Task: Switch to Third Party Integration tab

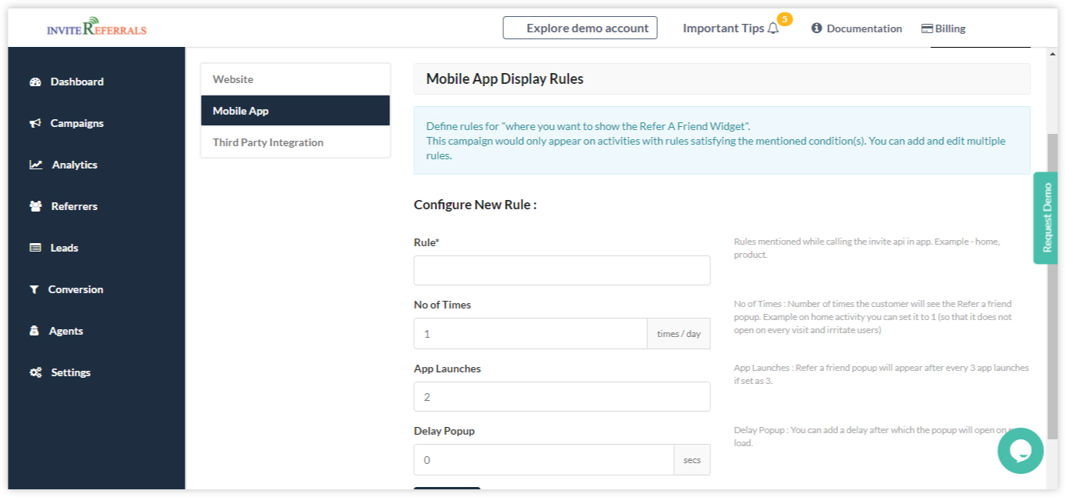Action: [x=295, y=142]
